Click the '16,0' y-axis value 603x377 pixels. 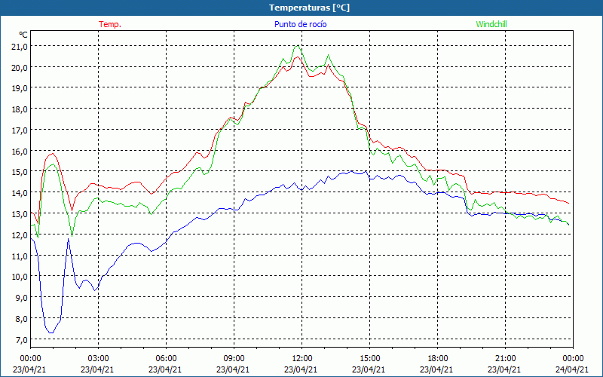click(x=20, y=152)
